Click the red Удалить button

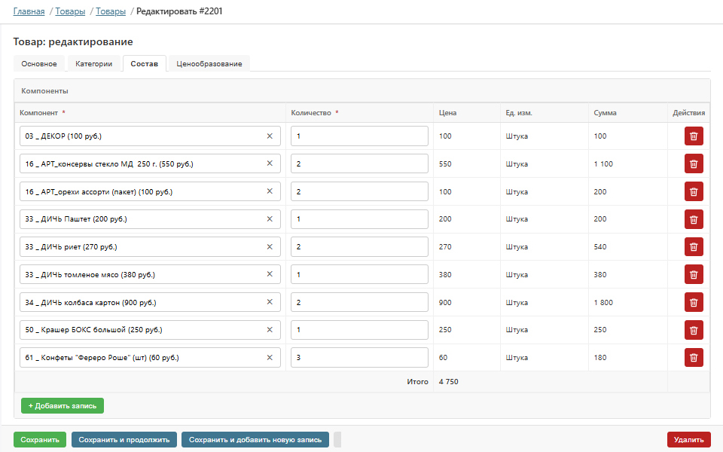[689, 439]
